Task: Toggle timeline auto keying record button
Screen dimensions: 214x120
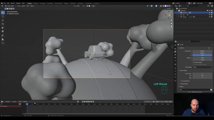Action: pos(78,102)
